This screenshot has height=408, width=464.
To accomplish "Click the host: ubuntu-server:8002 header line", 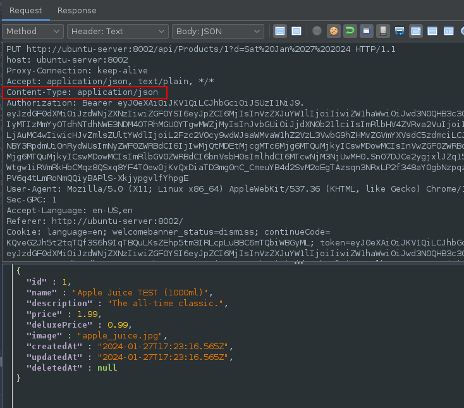I will tap(67, 60).
